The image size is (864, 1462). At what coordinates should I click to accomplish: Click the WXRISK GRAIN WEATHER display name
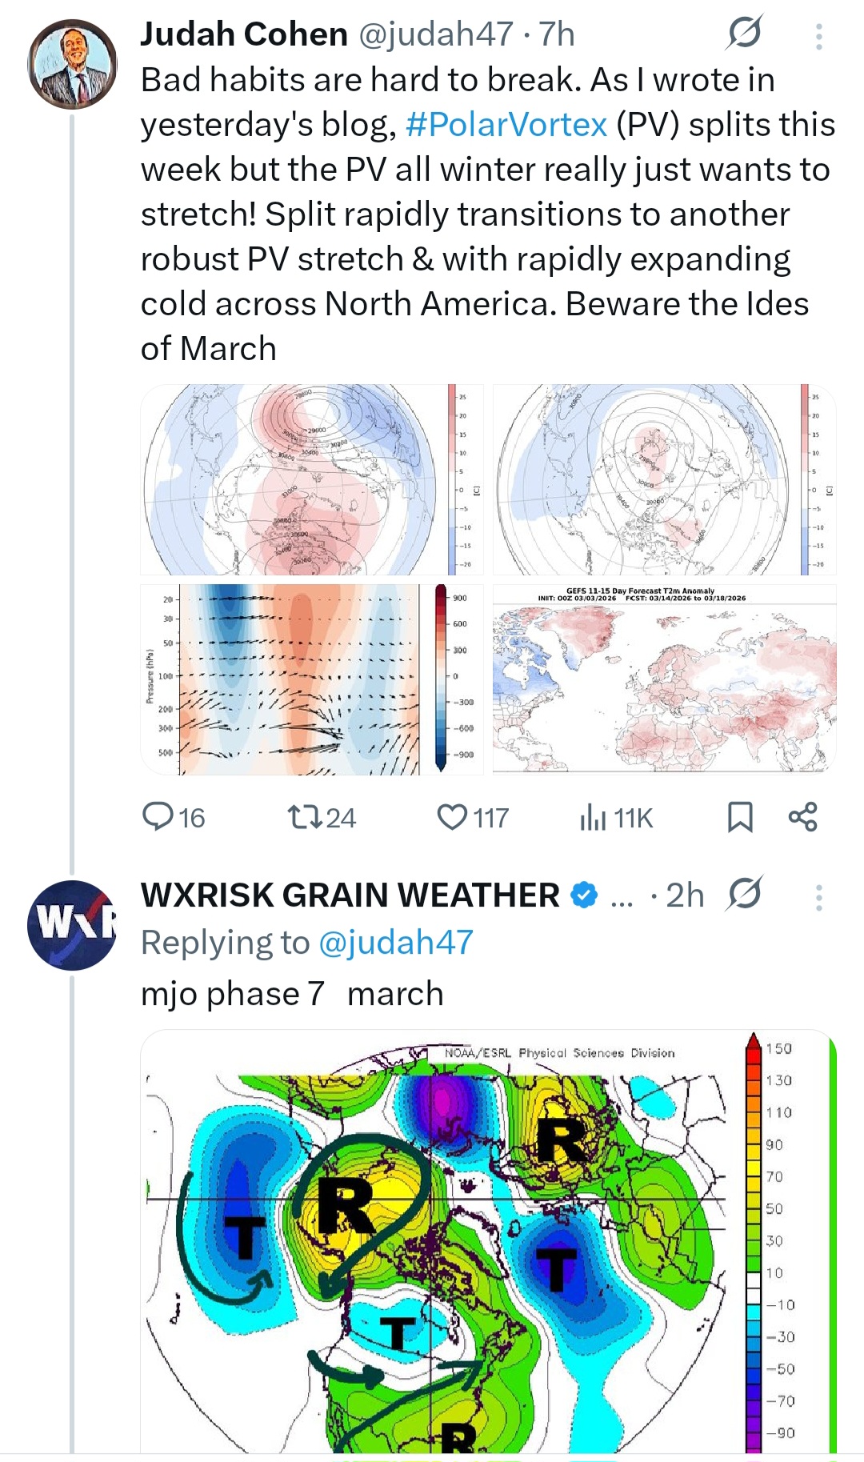pos(350,895)
